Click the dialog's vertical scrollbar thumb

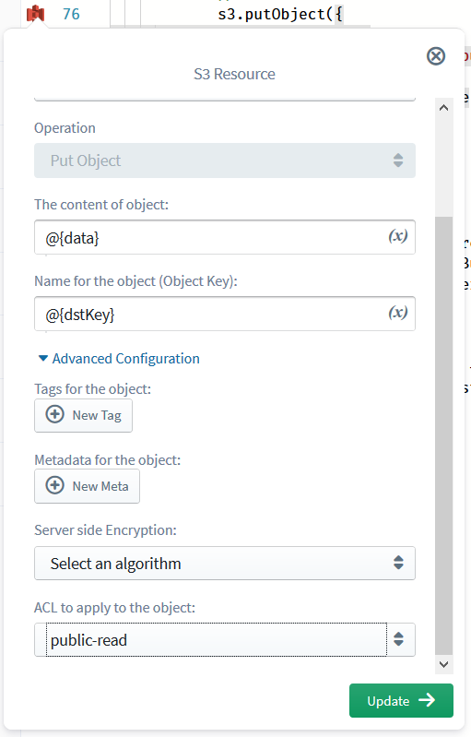coord(443,435)
